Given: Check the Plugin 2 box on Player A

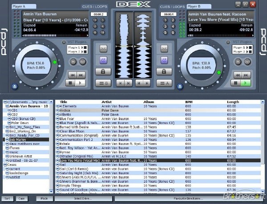Looking at the screenshot, I should point(85,52).
